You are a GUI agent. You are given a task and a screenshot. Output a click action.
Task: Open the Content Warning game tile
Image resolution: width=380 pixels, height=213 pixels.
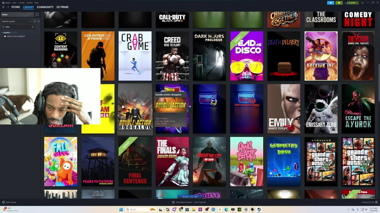pyautogui.click(x=61, y=49)
